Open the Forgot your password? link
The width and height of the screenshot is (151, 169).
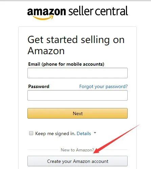[103, 87]
